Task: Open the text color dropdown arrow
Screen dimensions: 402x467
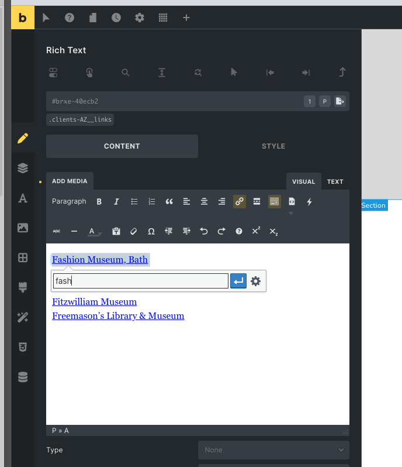Action: (100, 234)
